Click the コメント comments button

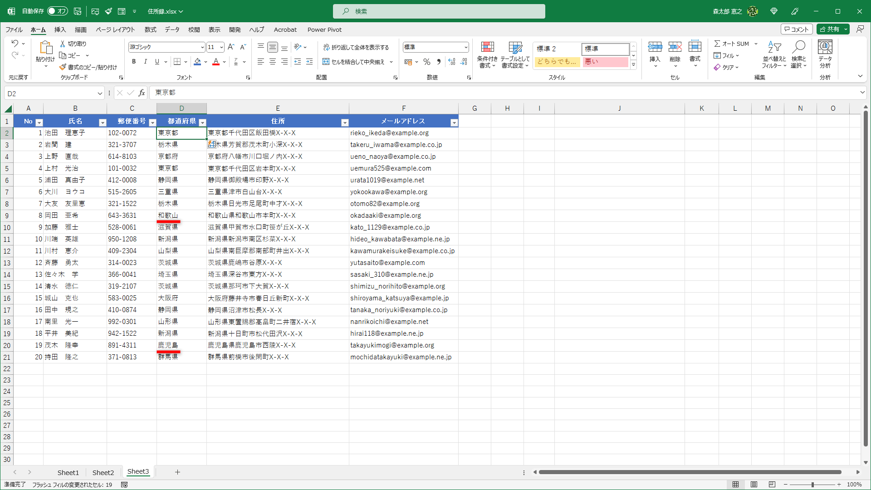797,29
